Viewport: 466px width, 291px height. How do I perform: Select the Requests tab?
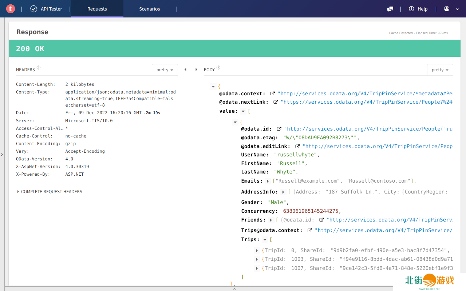click(x=97, y=9)
